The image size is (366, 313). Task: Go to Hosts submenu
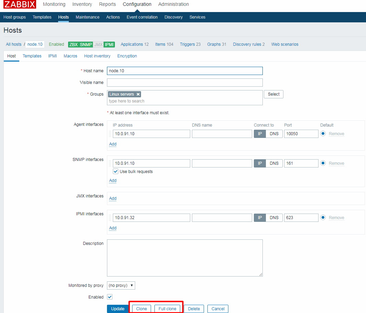pos(64,17)
